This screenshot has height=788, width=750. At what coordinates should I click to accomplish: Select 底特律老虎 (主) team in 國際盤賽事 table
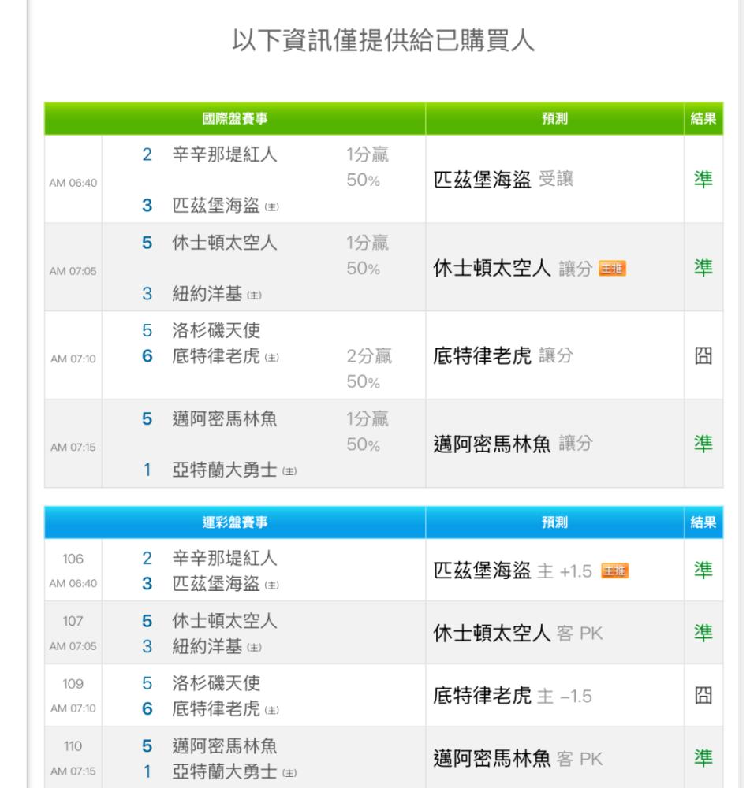click(226, 356)
